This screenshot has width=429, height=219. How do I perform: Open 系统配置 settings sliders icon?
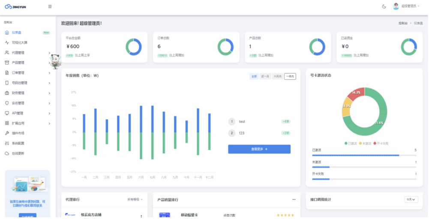pos(7,143)
